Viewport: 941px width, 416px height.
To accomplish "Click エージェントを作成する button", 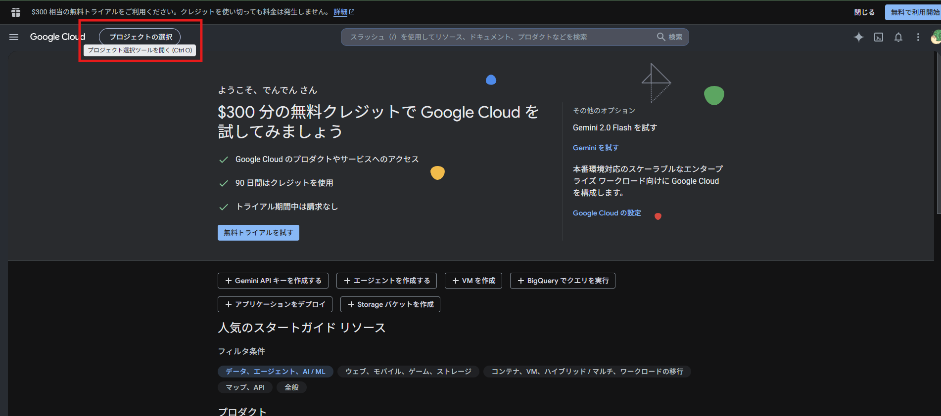I will click(386, 281).
